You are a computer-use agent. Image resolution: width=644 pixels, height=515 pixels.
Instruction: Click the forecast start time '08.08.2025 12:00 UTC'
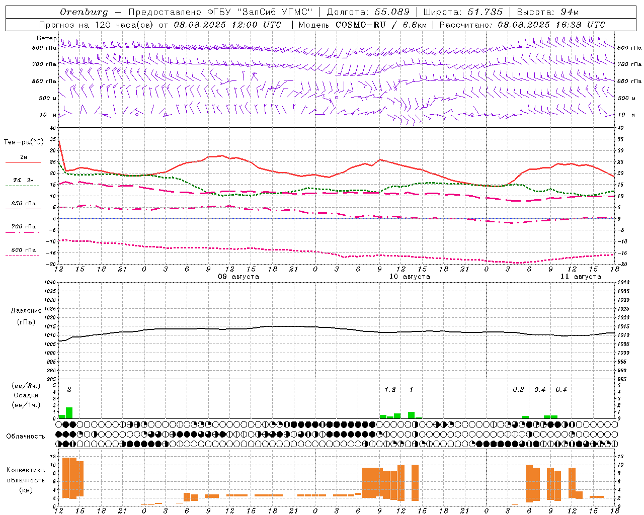point(227,25)
